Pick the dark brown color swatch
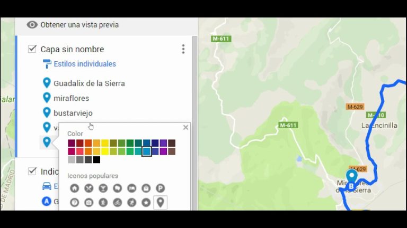Viewport: 407px width, 228px height. pyautogui.click(x=172, y=143)
